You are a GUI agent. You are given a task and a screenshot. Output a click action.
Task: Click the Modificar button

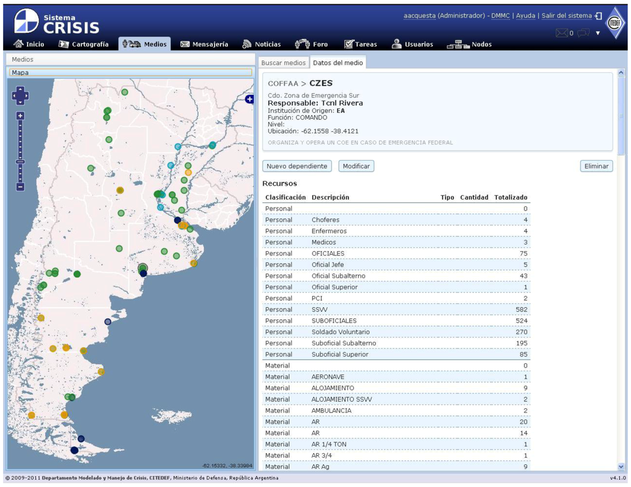[x=356, y=166]
